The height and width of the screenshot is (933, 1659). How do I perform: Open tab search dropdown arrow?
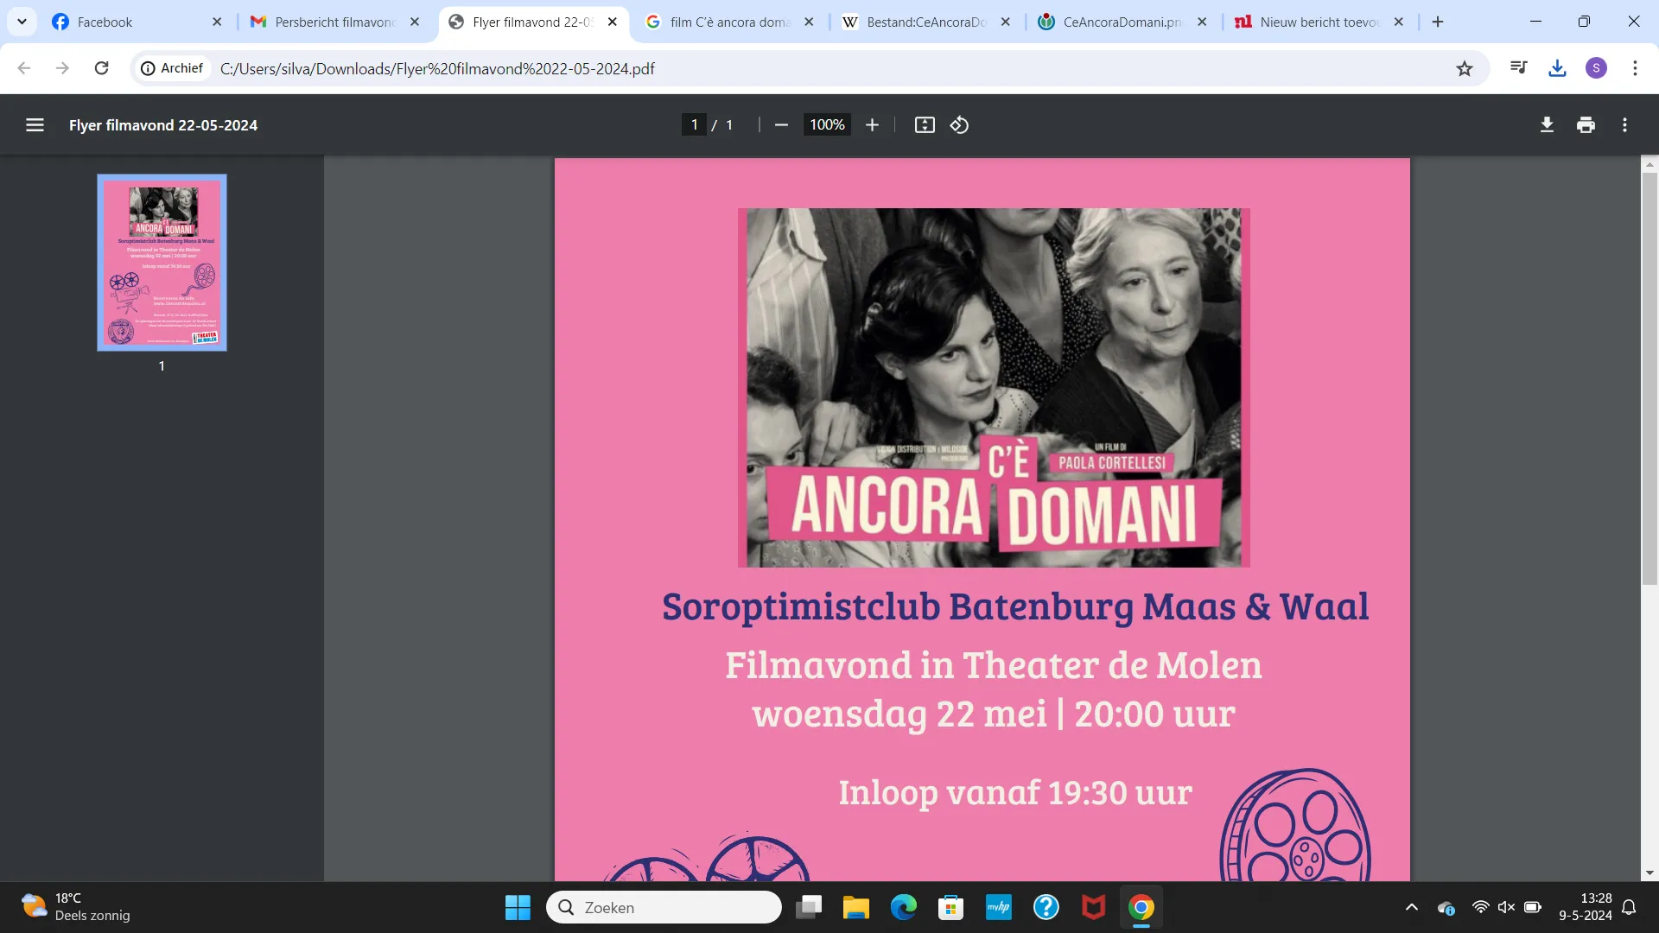(x=22, y=22)
